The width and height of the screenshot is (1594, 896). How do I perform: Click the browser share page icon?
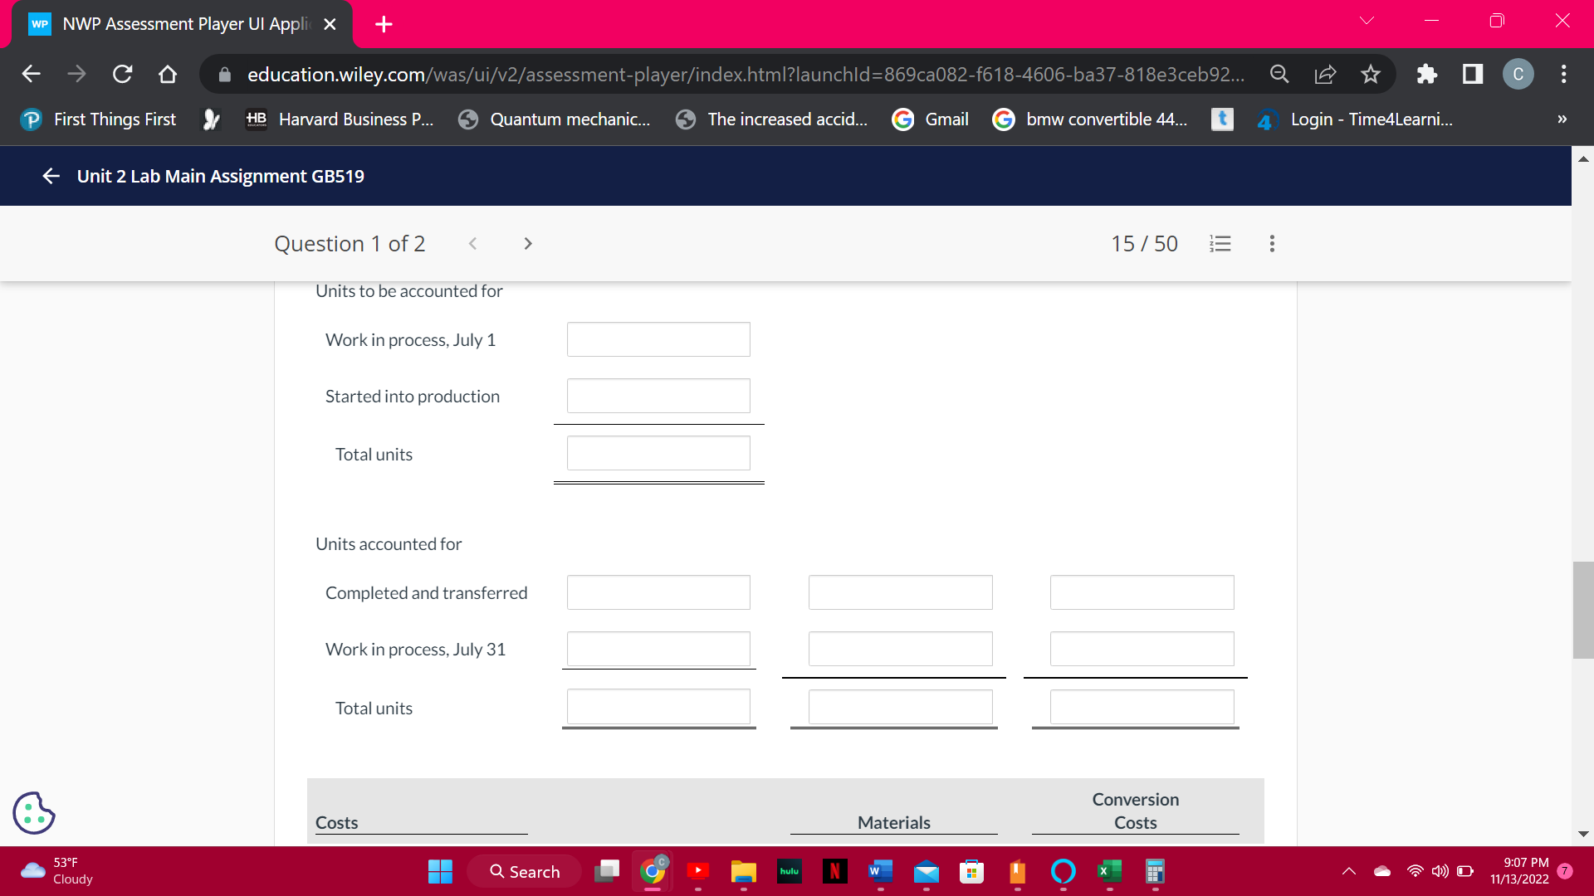1325,75
